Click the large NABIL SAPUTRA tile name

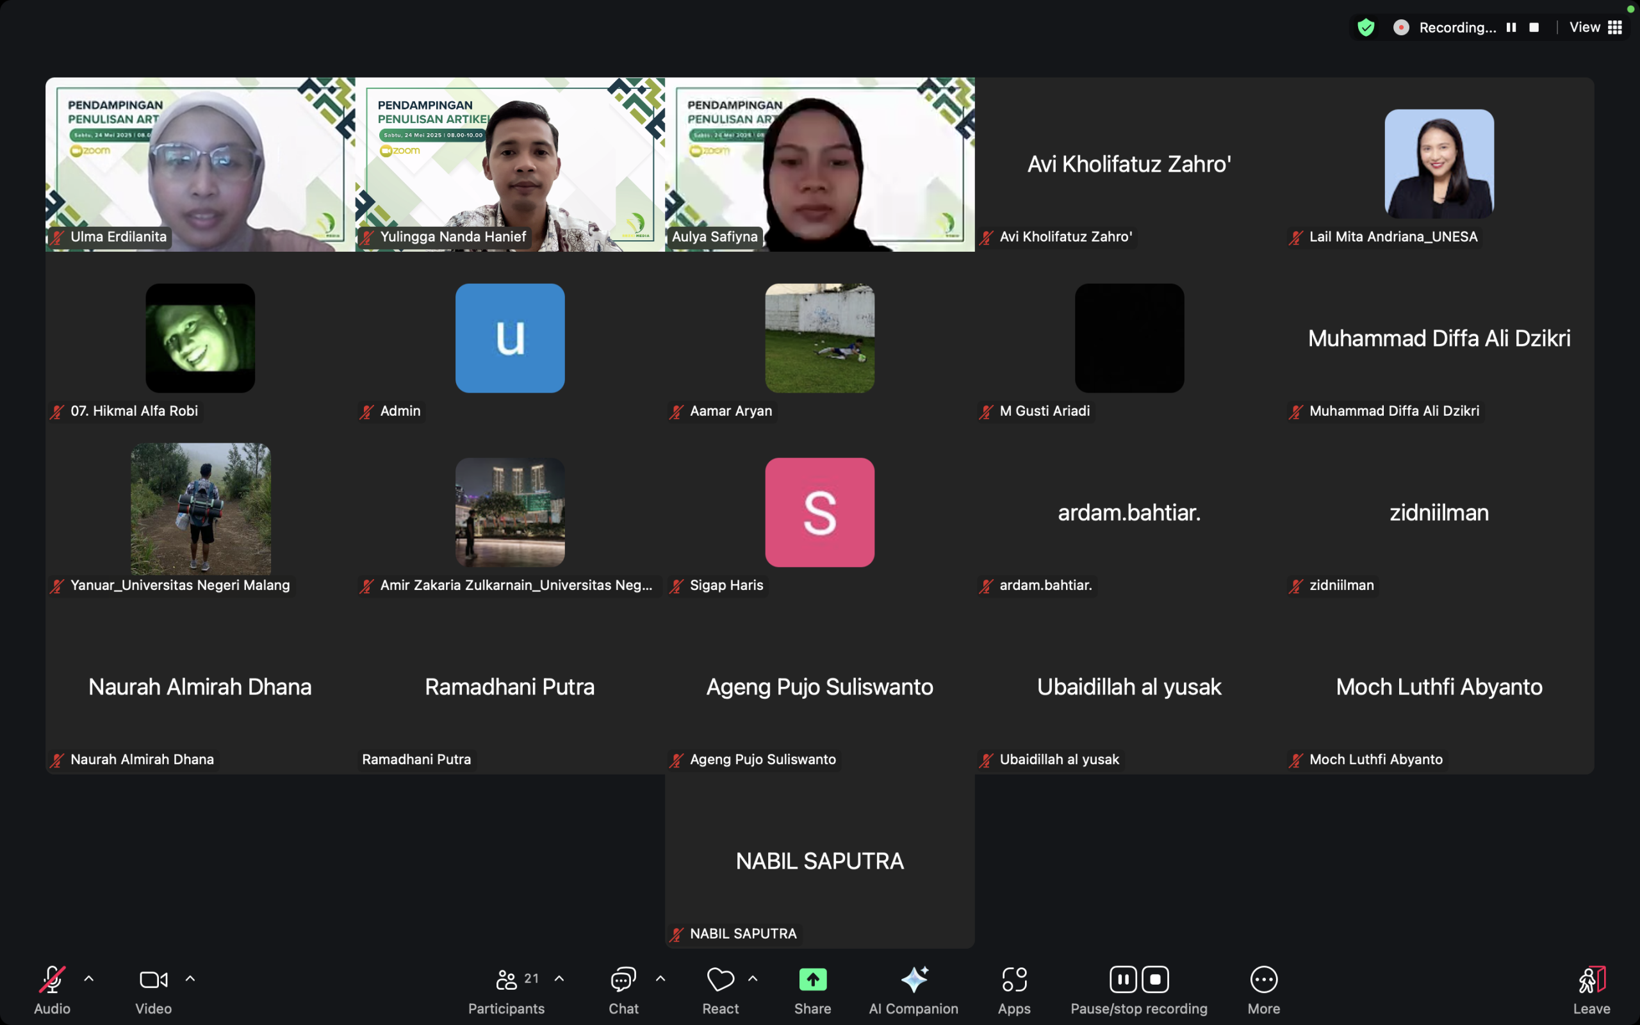819,861
